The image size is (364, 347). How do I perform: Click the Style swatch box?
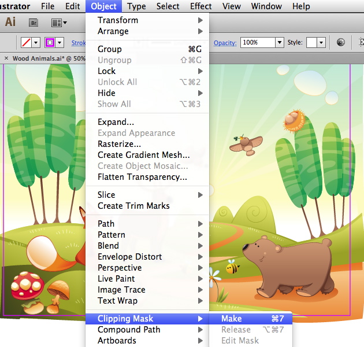pyautogui.click(x=311, y=43)
